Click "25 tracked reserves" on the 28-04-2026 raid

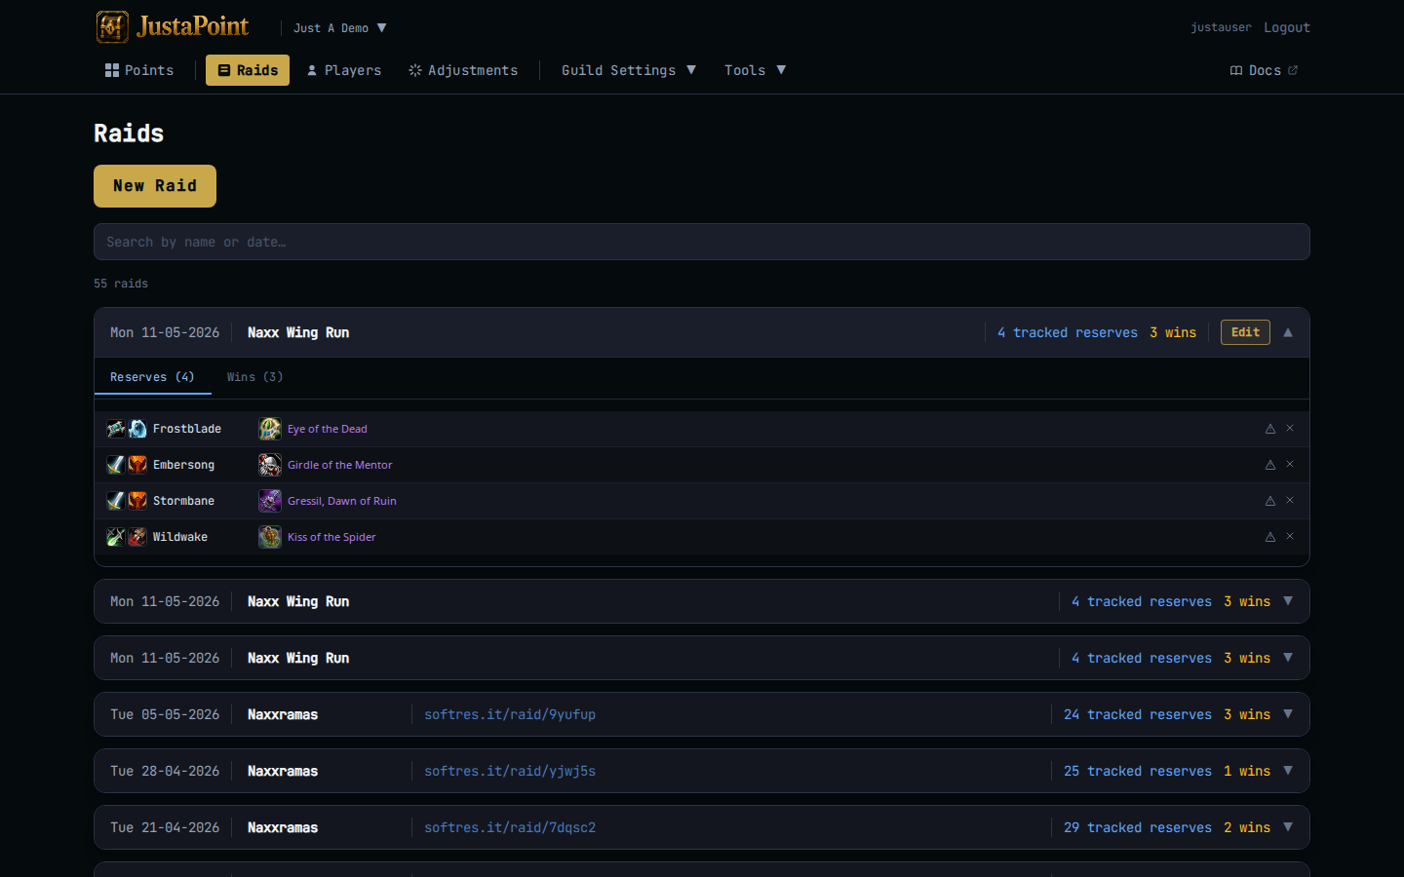pos(1138,771)
